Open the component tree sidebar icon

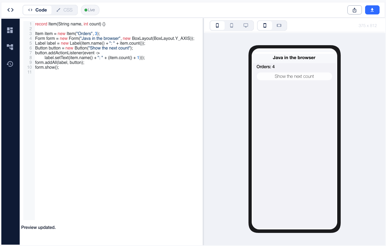tap(10, 47)
